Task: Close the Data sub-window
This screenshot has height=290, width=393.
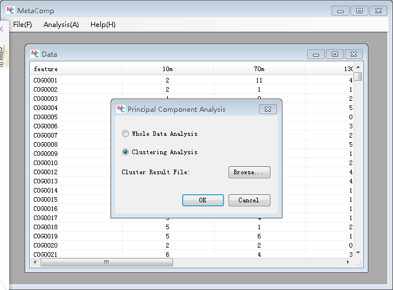Action: 354,54
